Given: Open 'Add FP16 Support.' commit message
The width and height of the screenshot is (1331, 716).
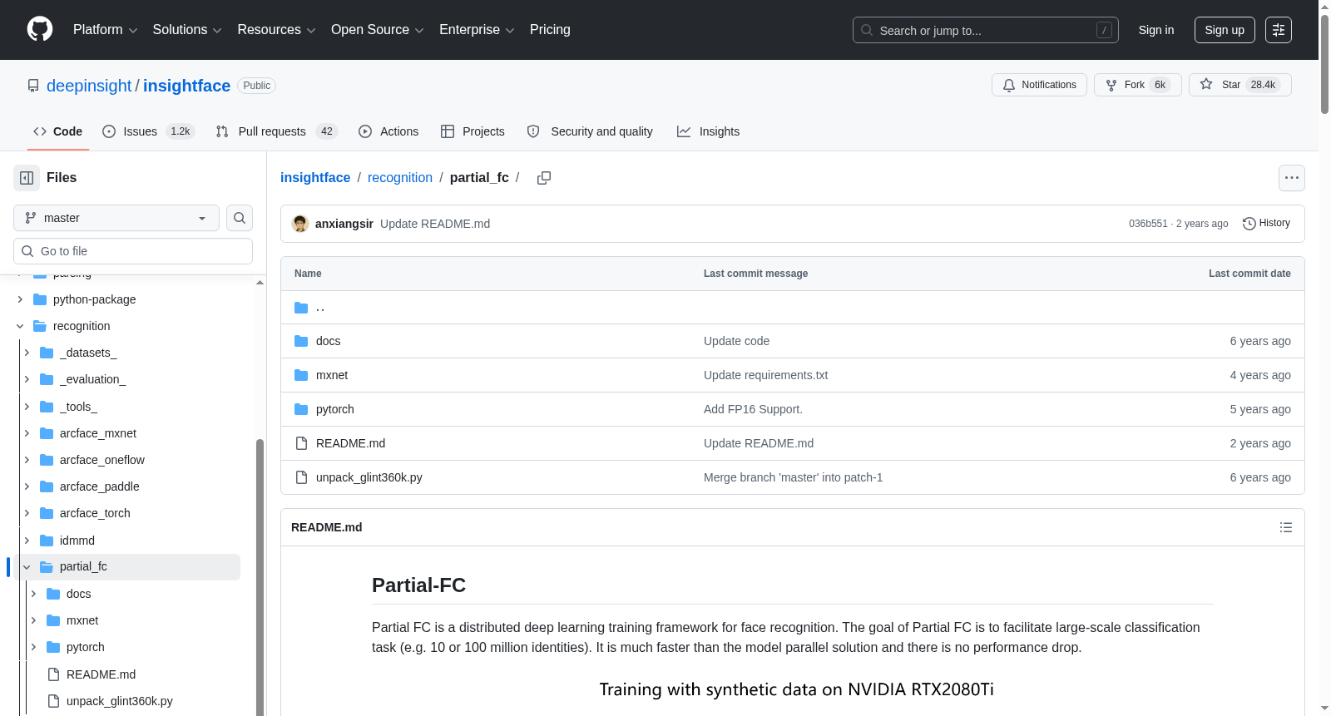Looking at the screenshot, I should tap(753, 409).
